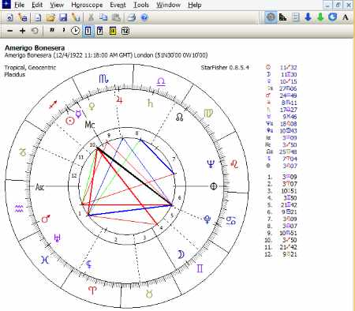355x311 pixels.
Task: Restore down the chart document window
Action: [338, 5]
